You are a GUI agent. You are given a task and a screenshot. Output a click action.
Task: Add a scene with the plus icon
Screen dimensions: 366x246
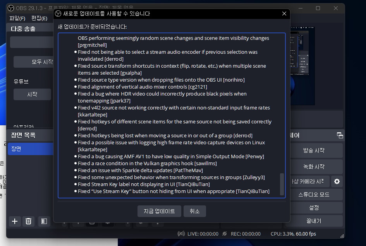[15, 221]
